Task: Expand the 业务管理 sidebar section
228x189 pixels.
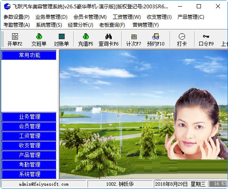Action: coord(29,117)
